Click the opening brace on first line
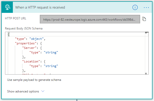This screenshot has width=154, height=101. coord(9,34)
